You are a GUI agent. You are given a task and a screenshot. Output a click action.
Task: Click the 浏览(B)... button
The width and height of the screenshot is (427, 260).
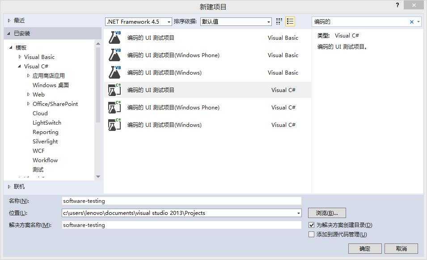click(327, 213)
